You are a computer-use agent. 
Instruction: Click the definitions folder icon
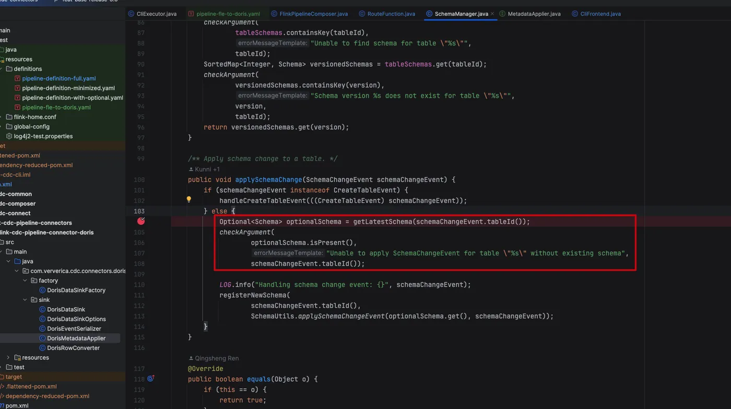pos(9,68)
